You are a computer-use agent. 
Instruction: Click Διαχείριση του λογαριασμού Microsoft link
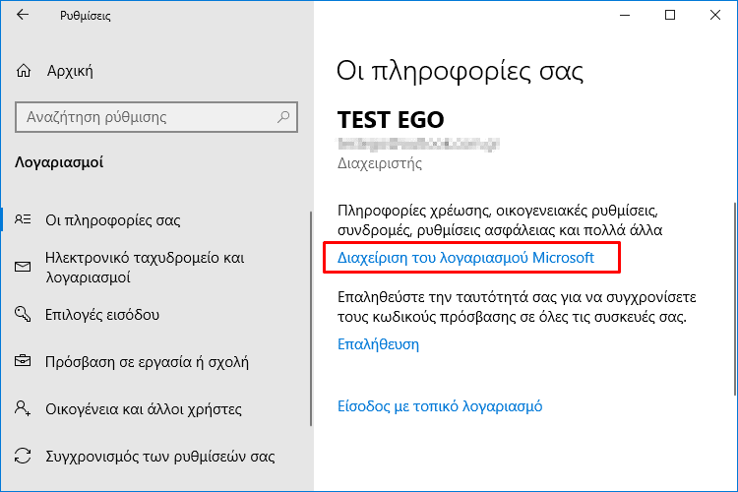(x=465, y=259)
